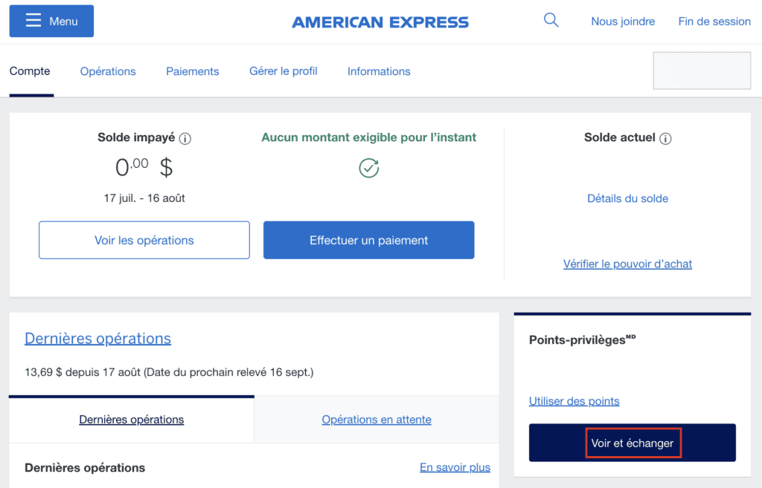Viewport: 762px width, 488px height.
Task: Select Gérer le profil
Action: (x=283, y=71)
